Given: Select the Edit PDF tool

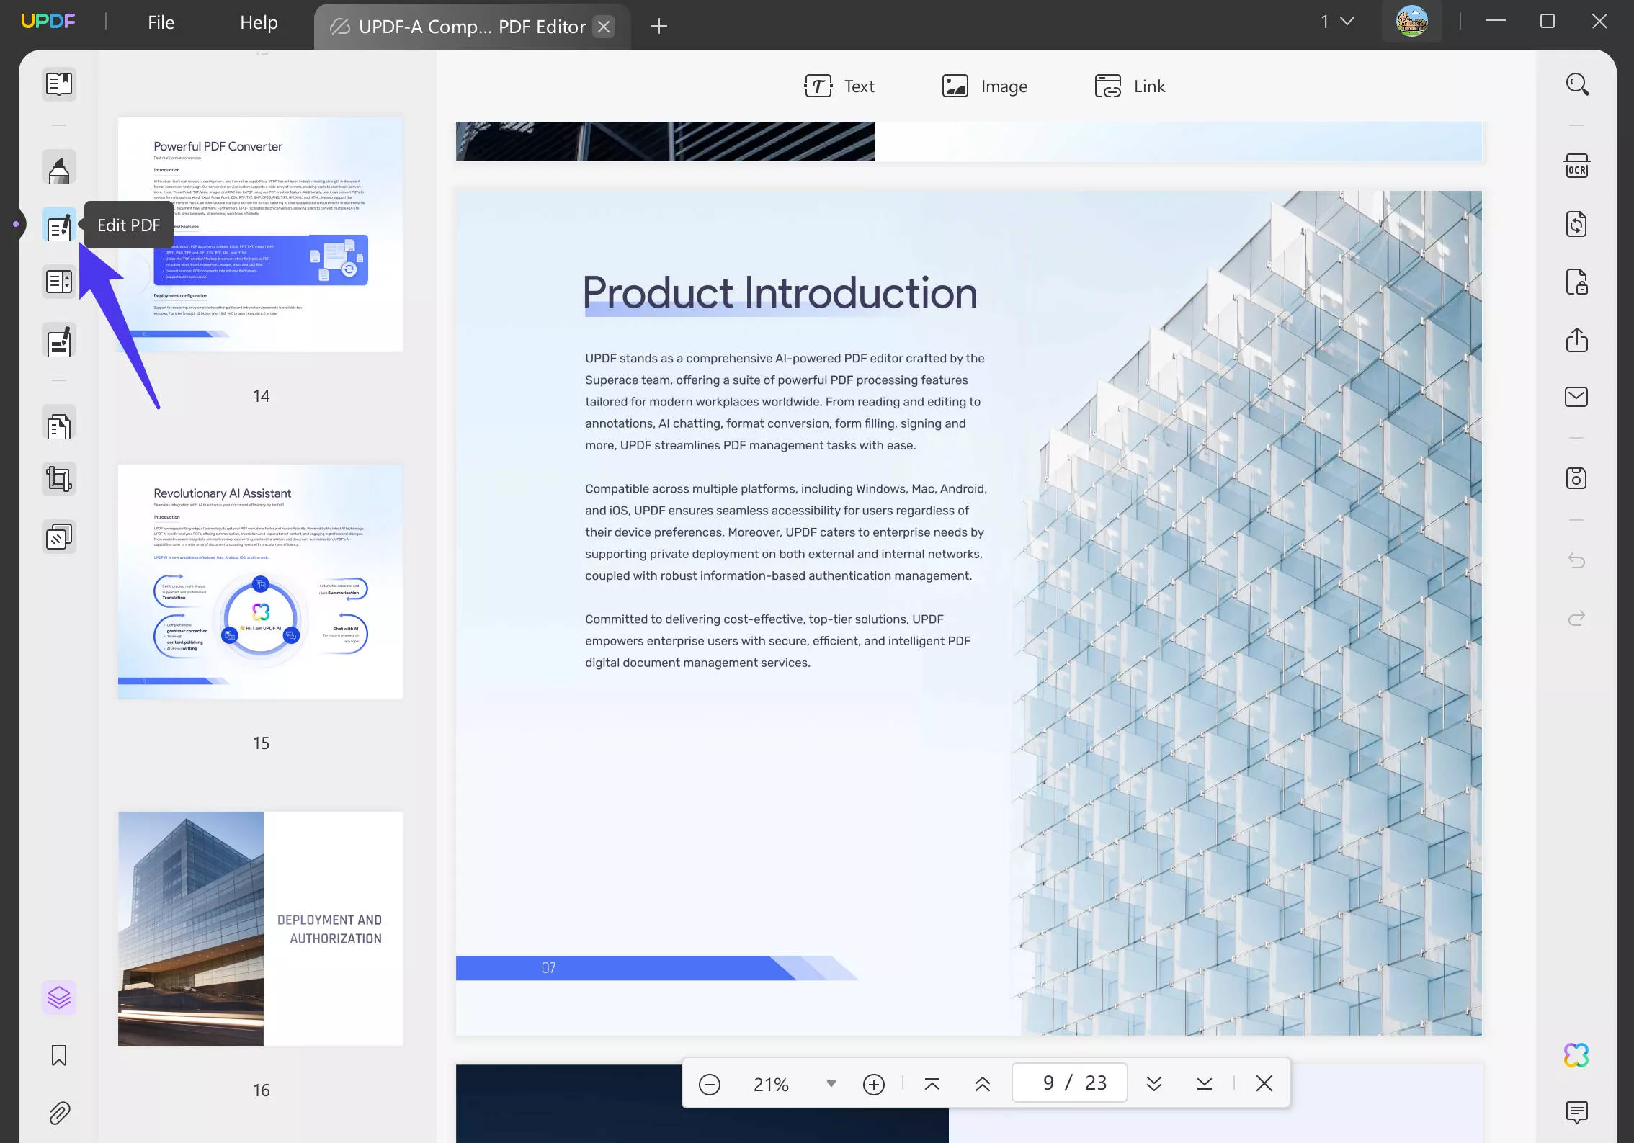Looking at the screenshot, I should pyautogui.click(x=58, y=225).
